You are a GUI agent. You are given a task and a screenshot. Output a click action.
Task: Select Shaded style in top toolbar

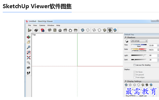click(x=105, y=30)
